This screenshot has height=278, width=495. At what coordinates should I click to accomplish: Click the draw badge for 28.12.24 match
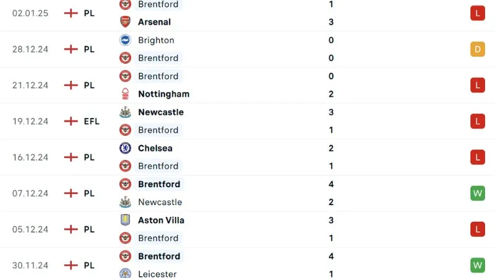point(477,49)
